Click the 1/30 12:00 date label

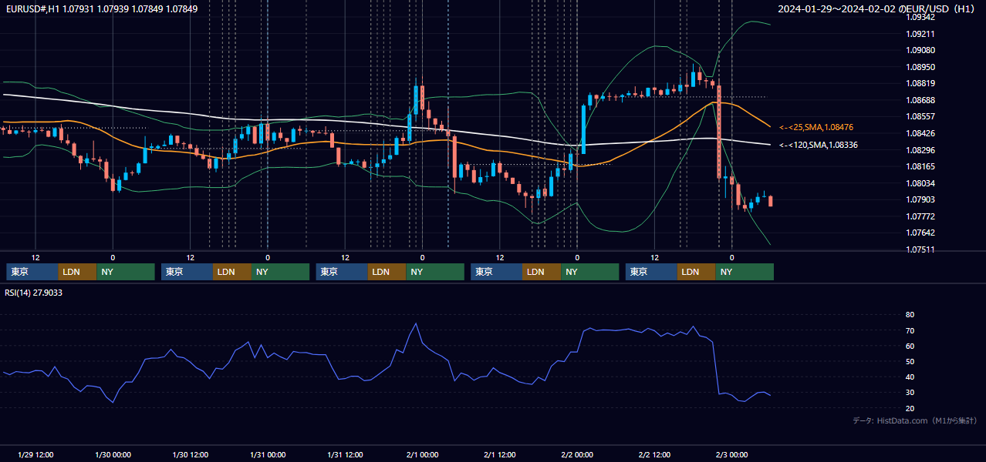tap(191, 455)
